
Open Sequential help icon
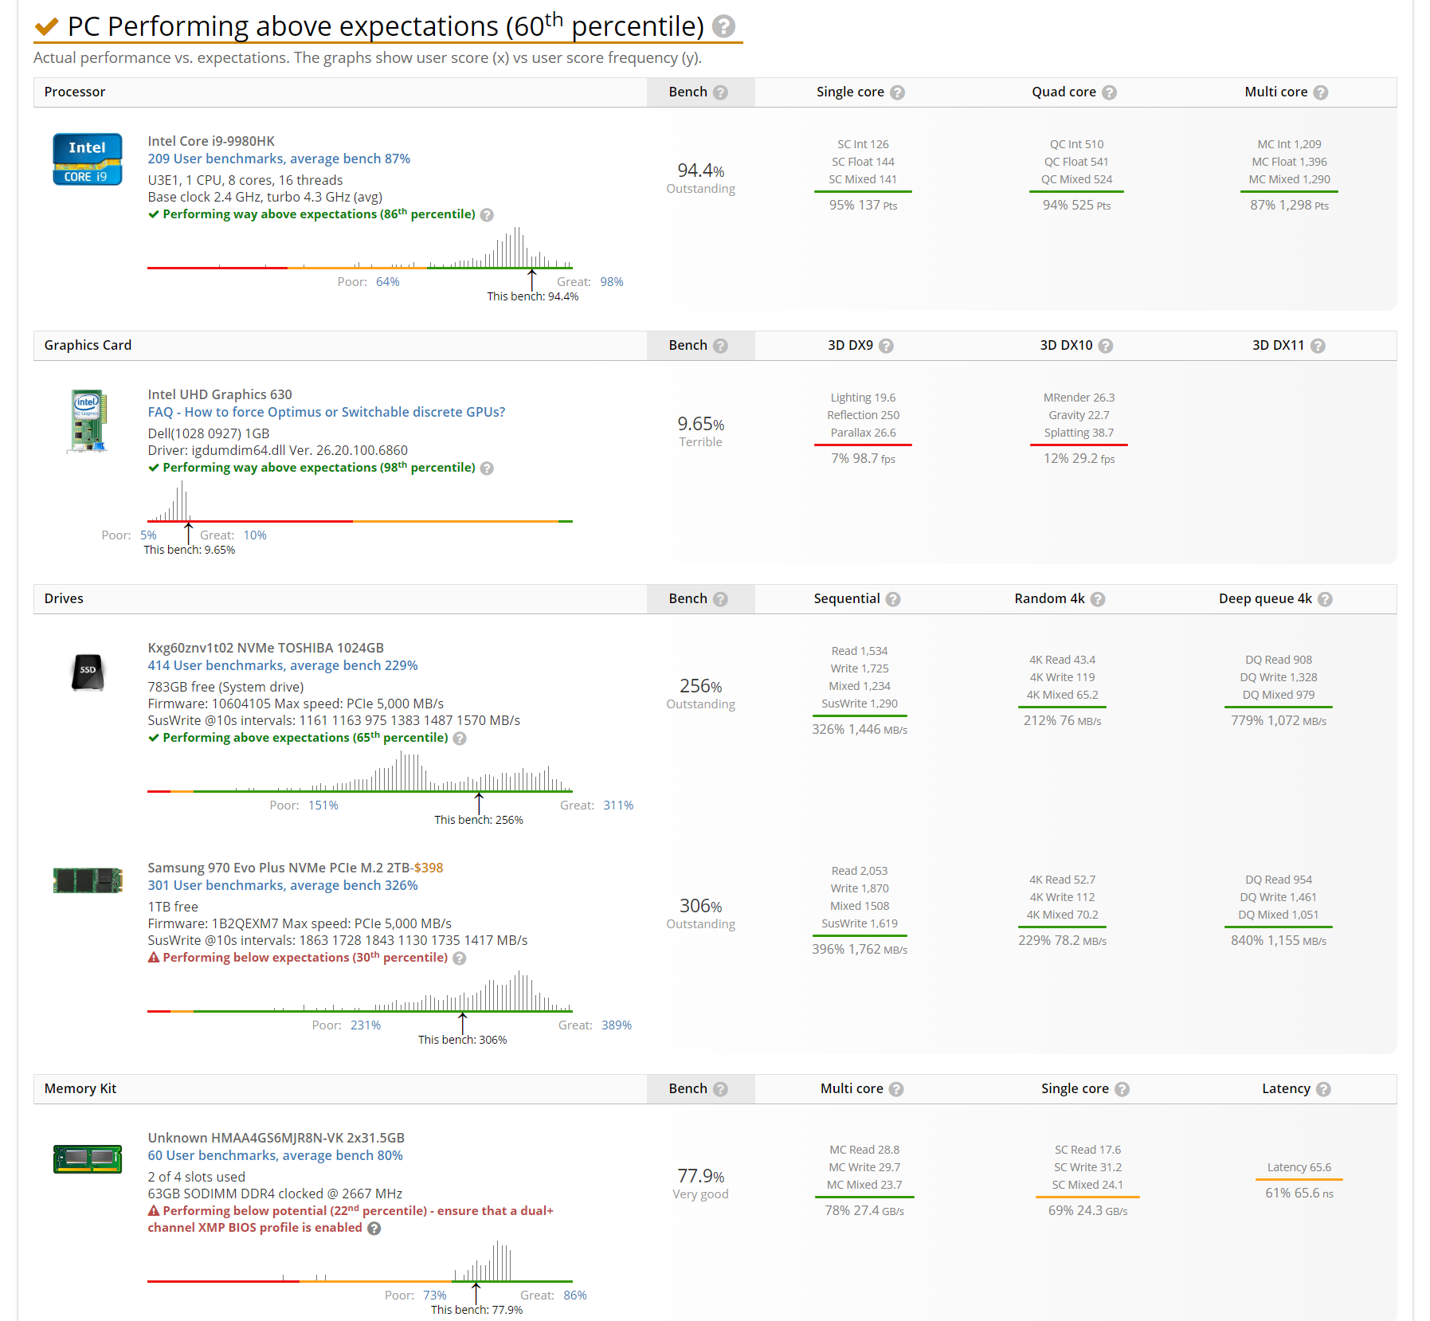tap(893, 599)
